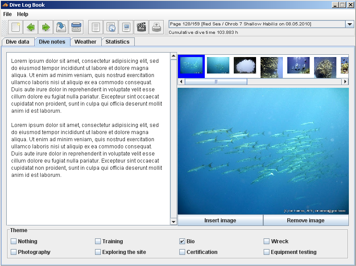Uncheck the Bio theme checkbox

tap(182, 241)
